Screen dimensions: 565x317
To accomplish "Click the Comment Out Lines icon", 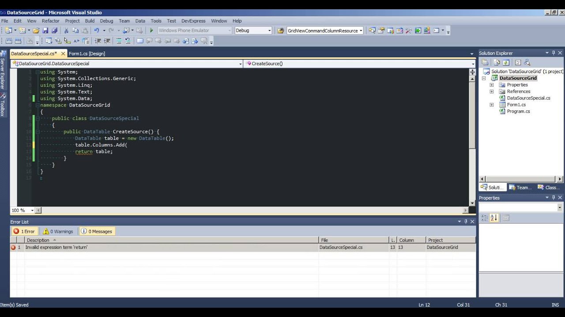I will tap(119, 41).
